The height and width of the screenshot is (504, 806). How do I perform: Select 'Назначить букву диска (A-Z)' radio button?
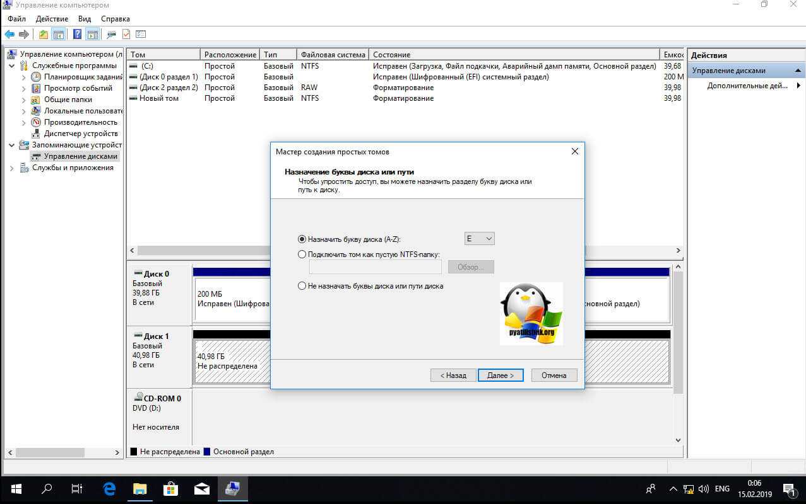[302, 239]
